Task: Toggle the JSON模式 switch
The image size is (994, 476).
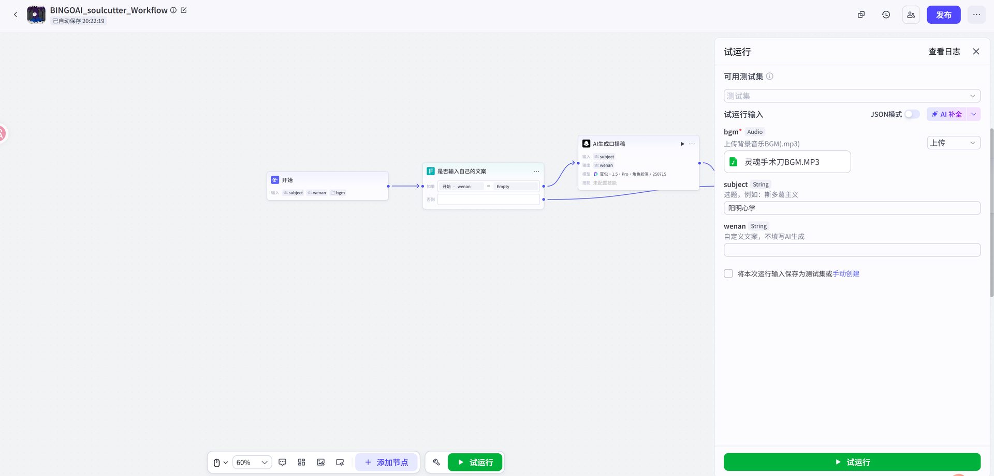Action: coord(912,114)
